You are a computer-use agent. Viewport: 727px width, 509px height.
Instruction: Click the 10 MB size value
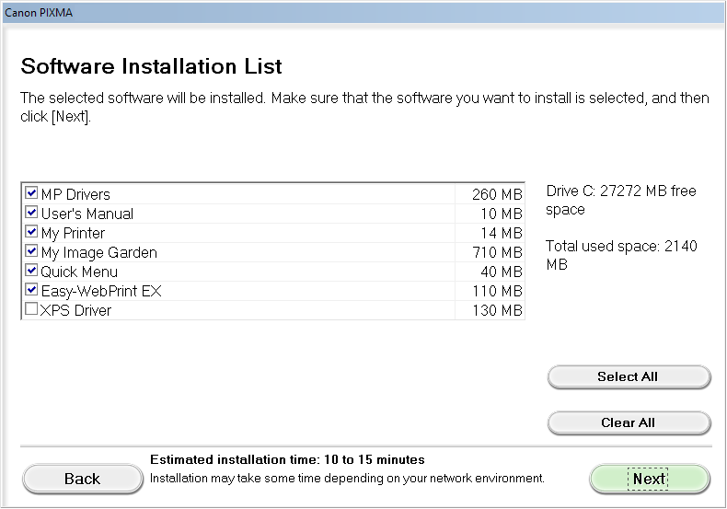point(502,214)
